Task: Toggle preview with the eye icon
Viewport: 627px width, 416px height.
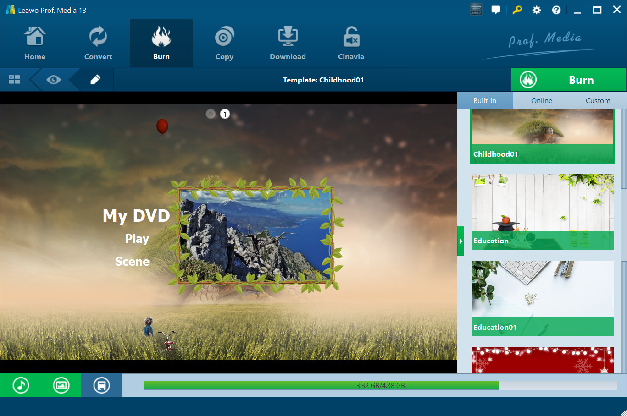Action: click(54, 80)
